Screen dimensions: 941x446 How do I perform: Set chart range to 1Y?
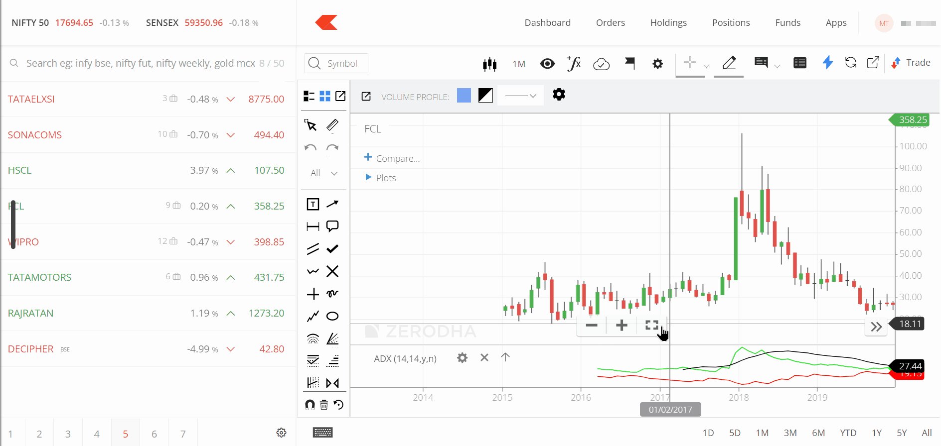pos(877,433)
